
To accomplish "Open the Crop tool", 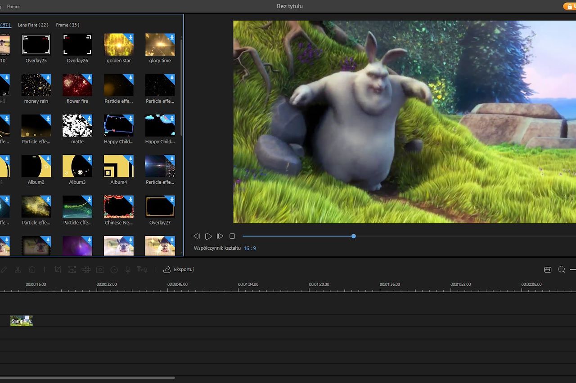I will coord(58,269).
